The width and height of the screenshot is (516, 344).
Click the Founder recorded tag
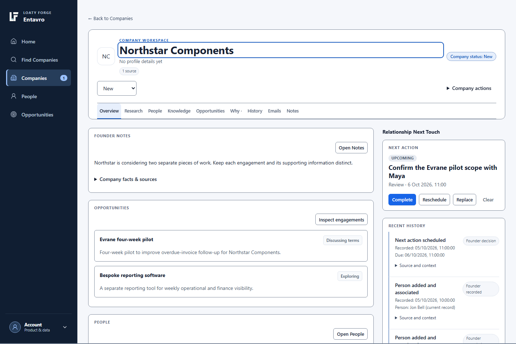481,289
